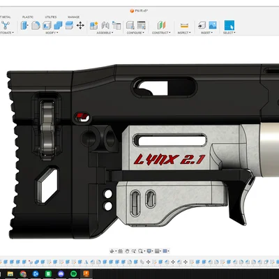279x279 pixels.
Task: Click the Orbit navigation icon
Action: [x=112, y=251]
